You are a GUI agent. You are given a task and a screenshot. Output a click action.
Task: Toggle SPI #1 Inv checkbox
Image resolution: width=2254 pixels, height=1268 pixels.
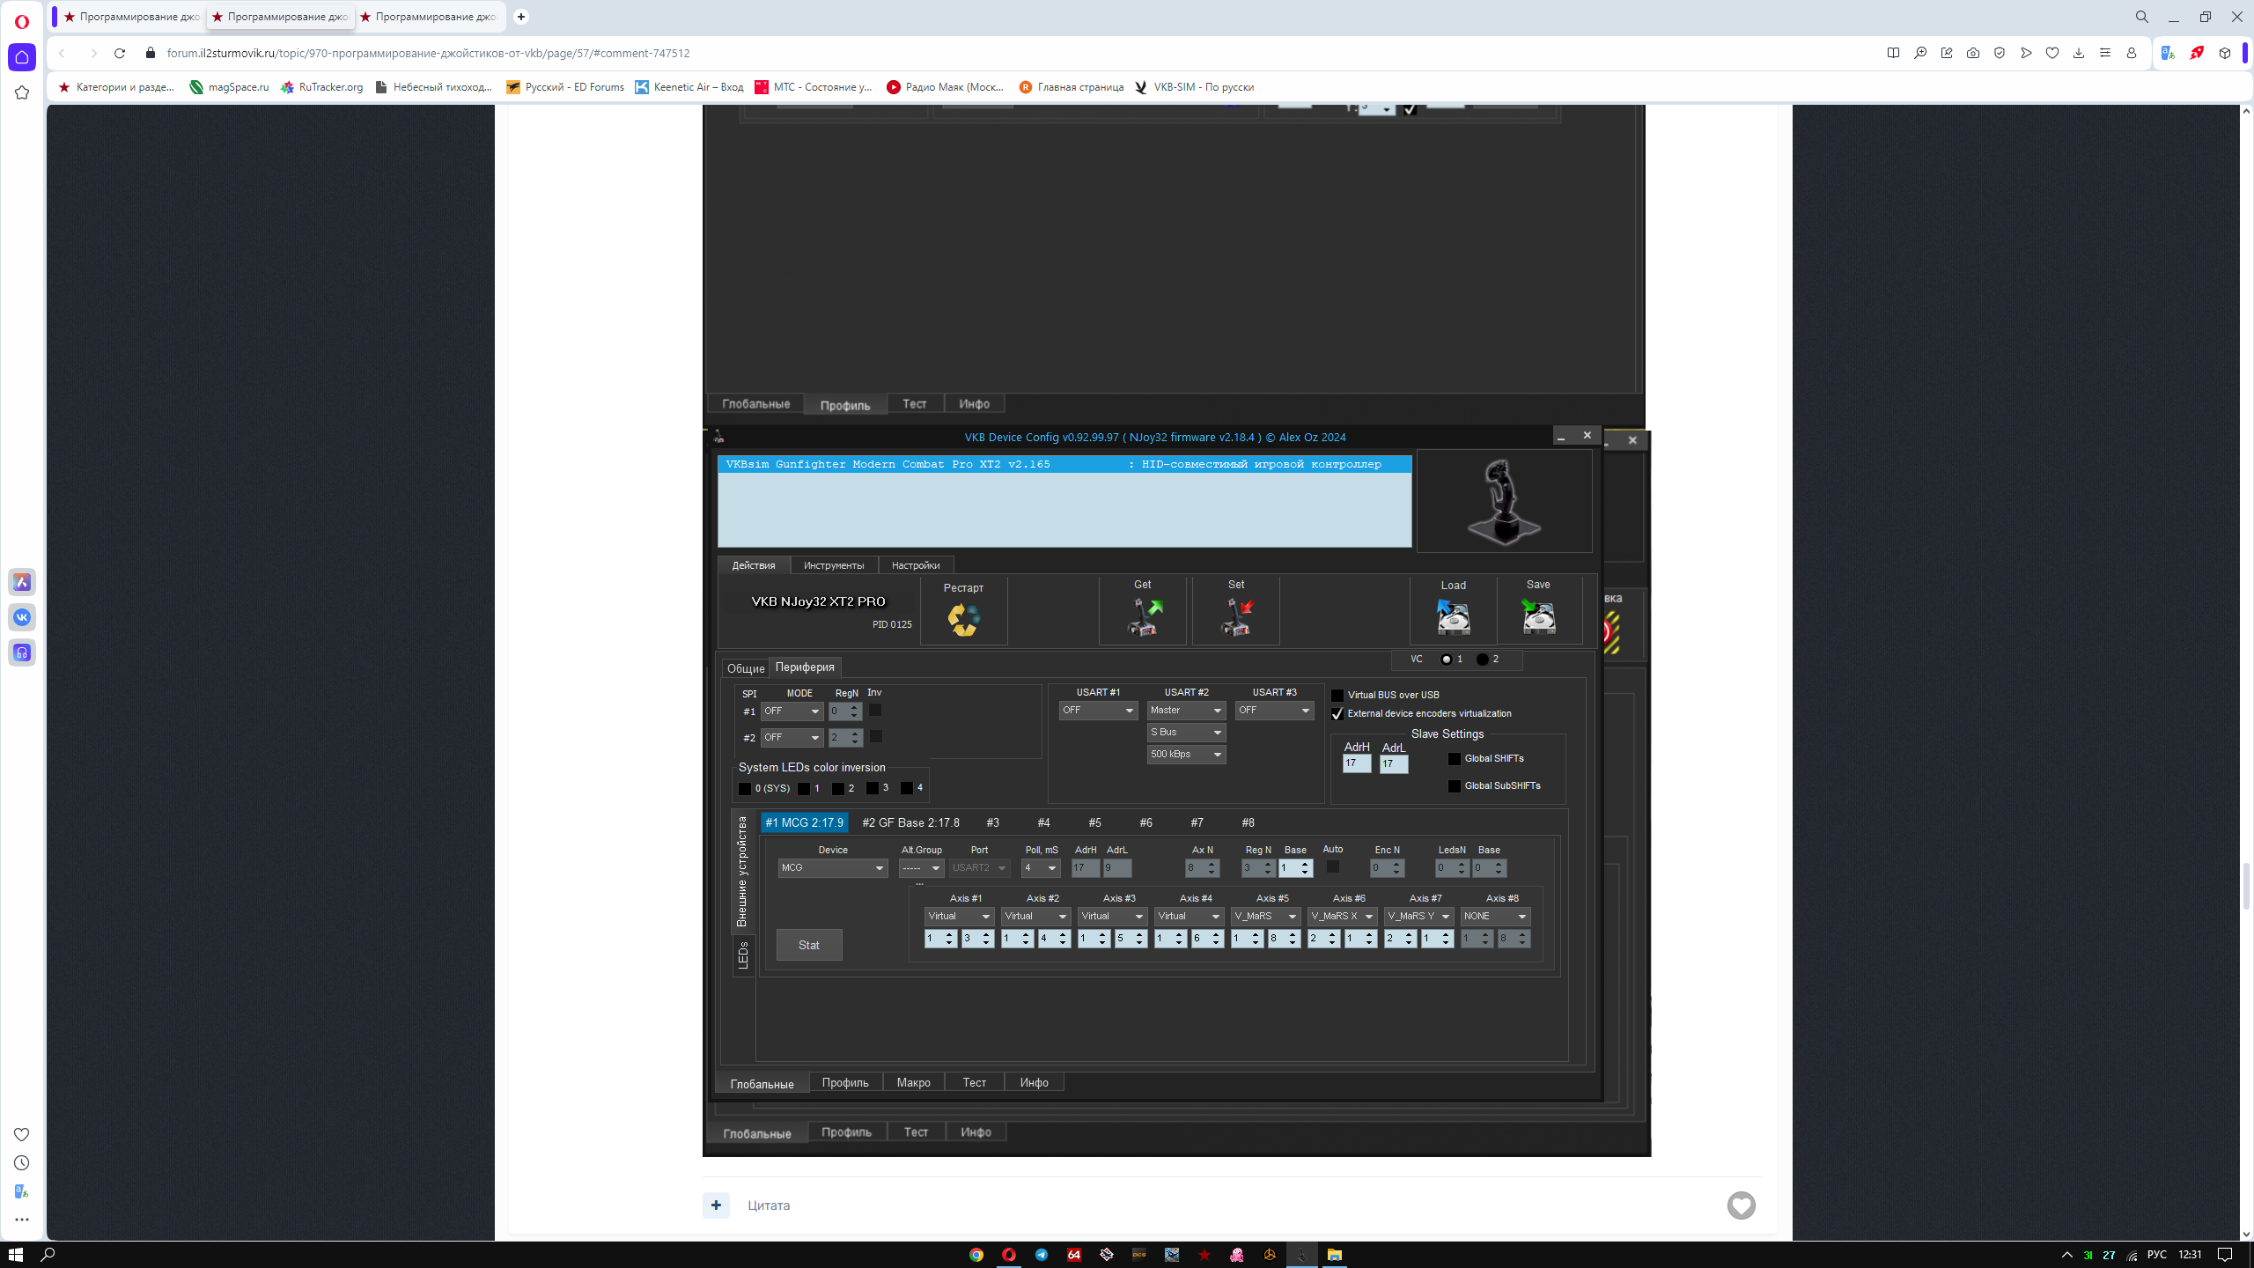[875, 710]
